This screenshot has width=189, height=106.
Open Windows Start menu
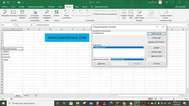point(3,103)
